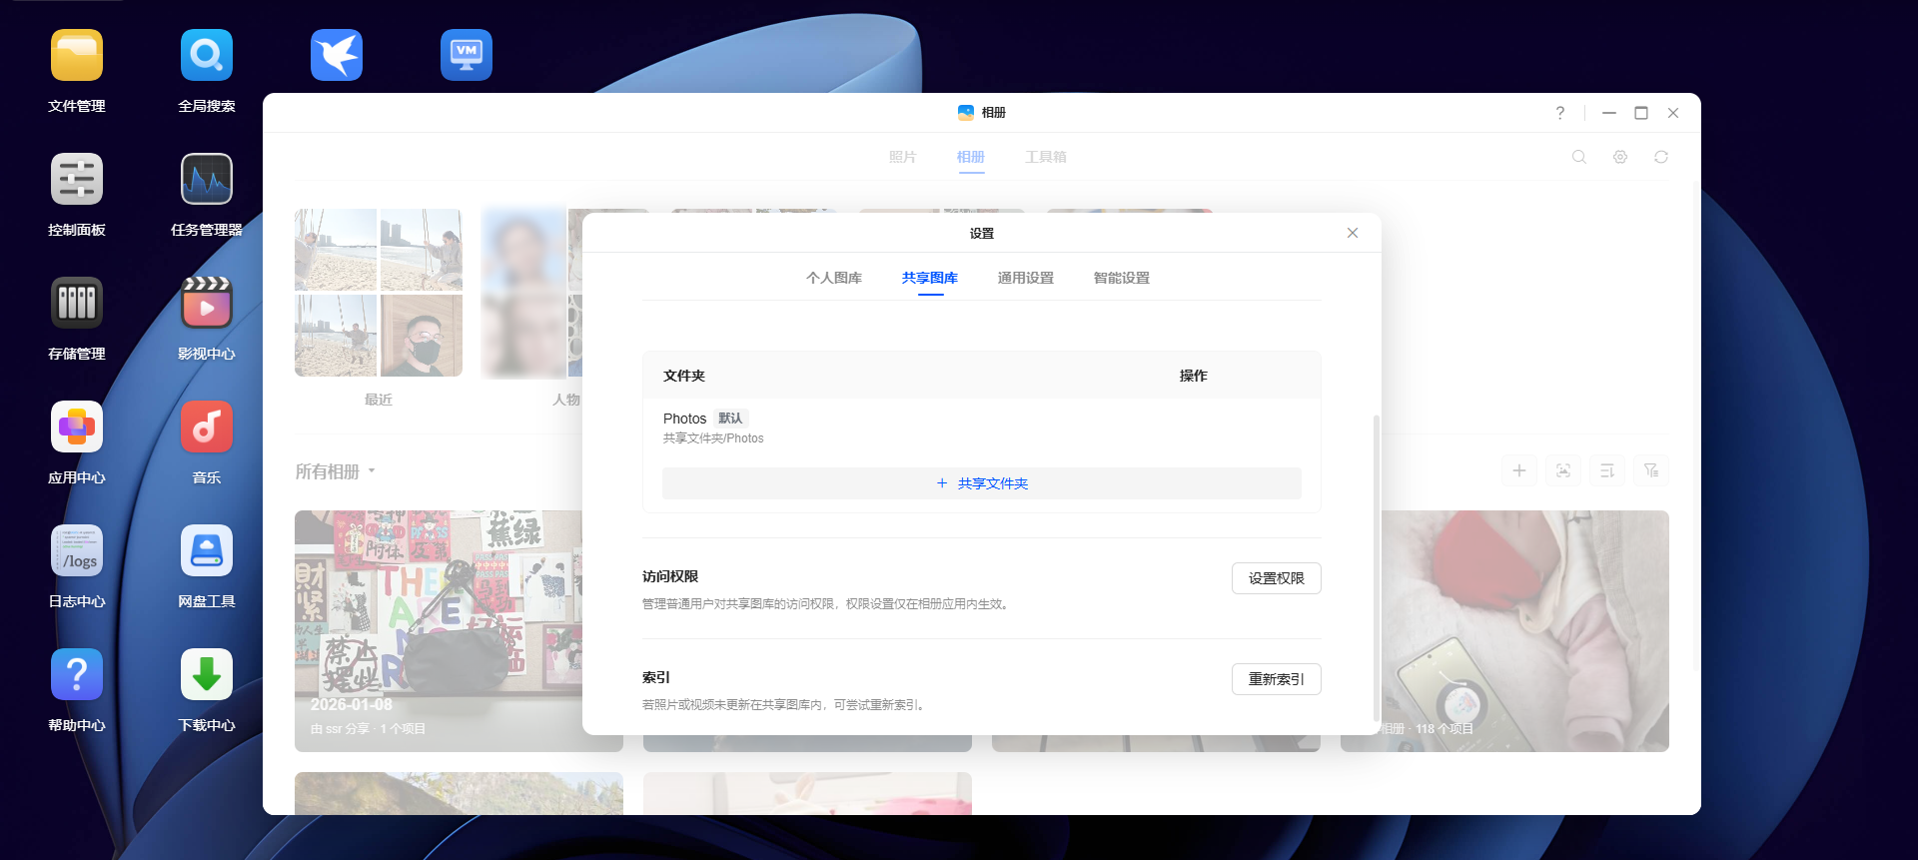The width and height of the screenshot is (1918, 860).
Task: Open the VM virtual machine desktop icon
Action: (x=467, y=56)
